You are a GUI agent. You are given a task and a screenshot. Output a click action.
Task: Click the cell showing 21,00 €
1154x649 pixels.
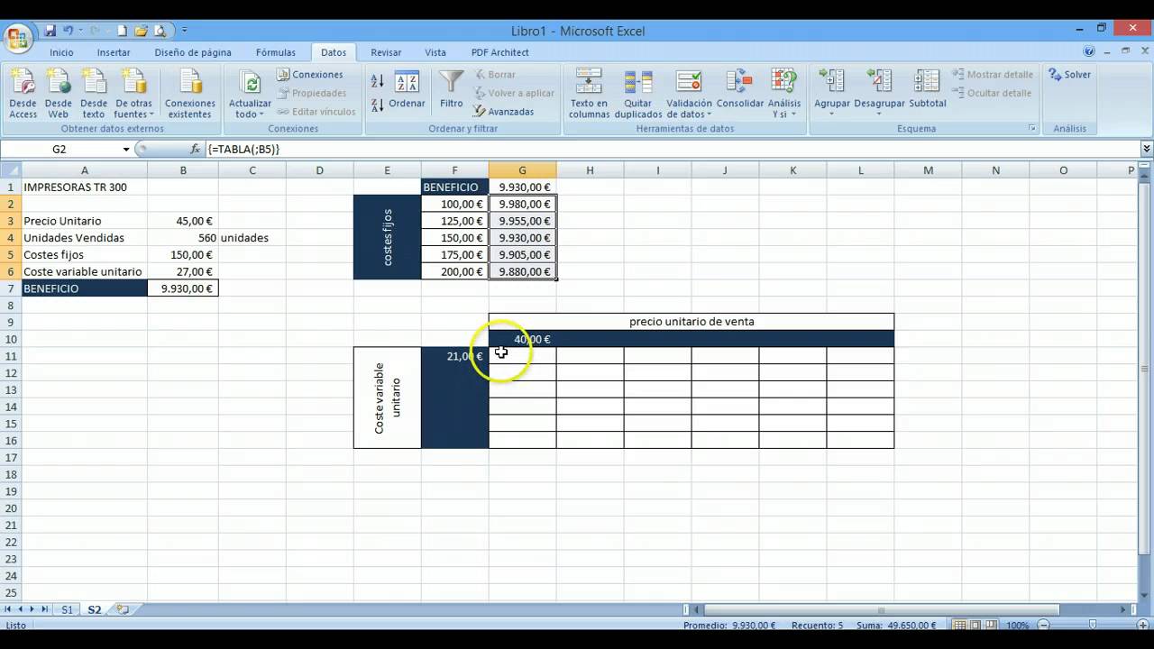tap(454, 356)
